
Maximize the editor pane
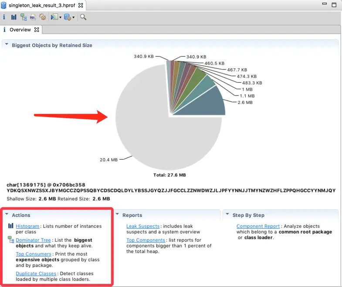(334, 5)
